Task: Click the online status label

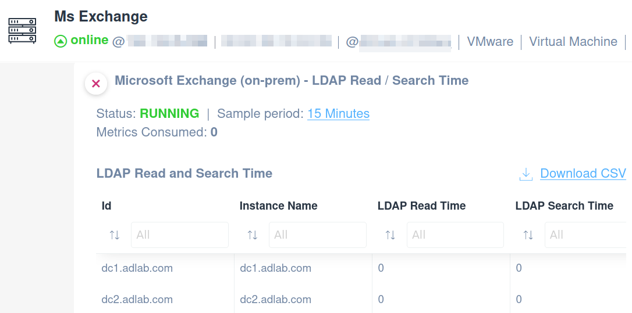Action: [x=90, y=40]
